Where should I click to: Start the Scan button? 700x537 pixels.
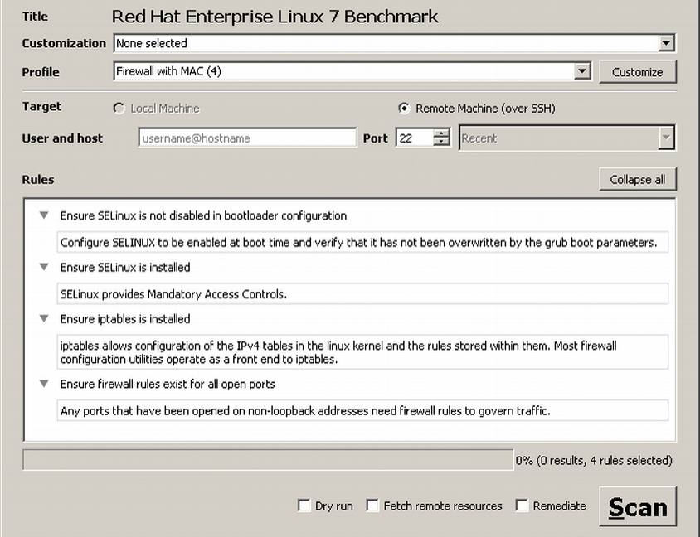(638, 506)
